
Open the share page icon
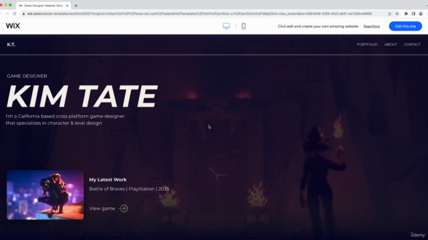(389, 13)
